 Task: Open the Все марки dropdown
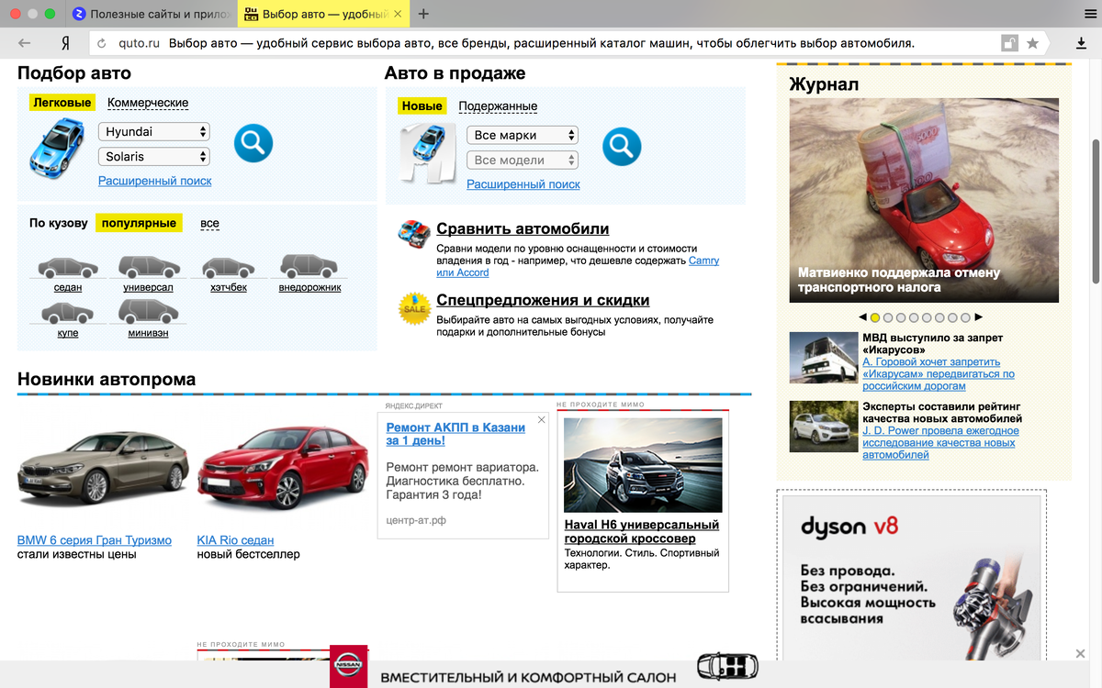point(523,136)
